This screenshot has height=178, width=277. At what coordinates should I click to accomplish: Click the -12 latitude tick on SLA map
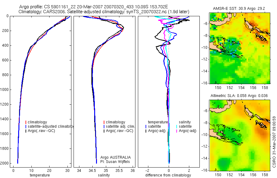point(205,146)
